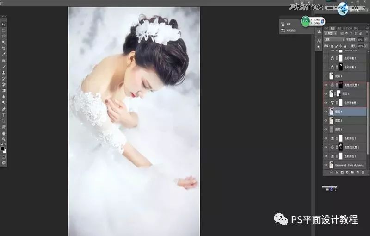Open the fill slider arrow
370x236 pixels.
coord(366,46)
